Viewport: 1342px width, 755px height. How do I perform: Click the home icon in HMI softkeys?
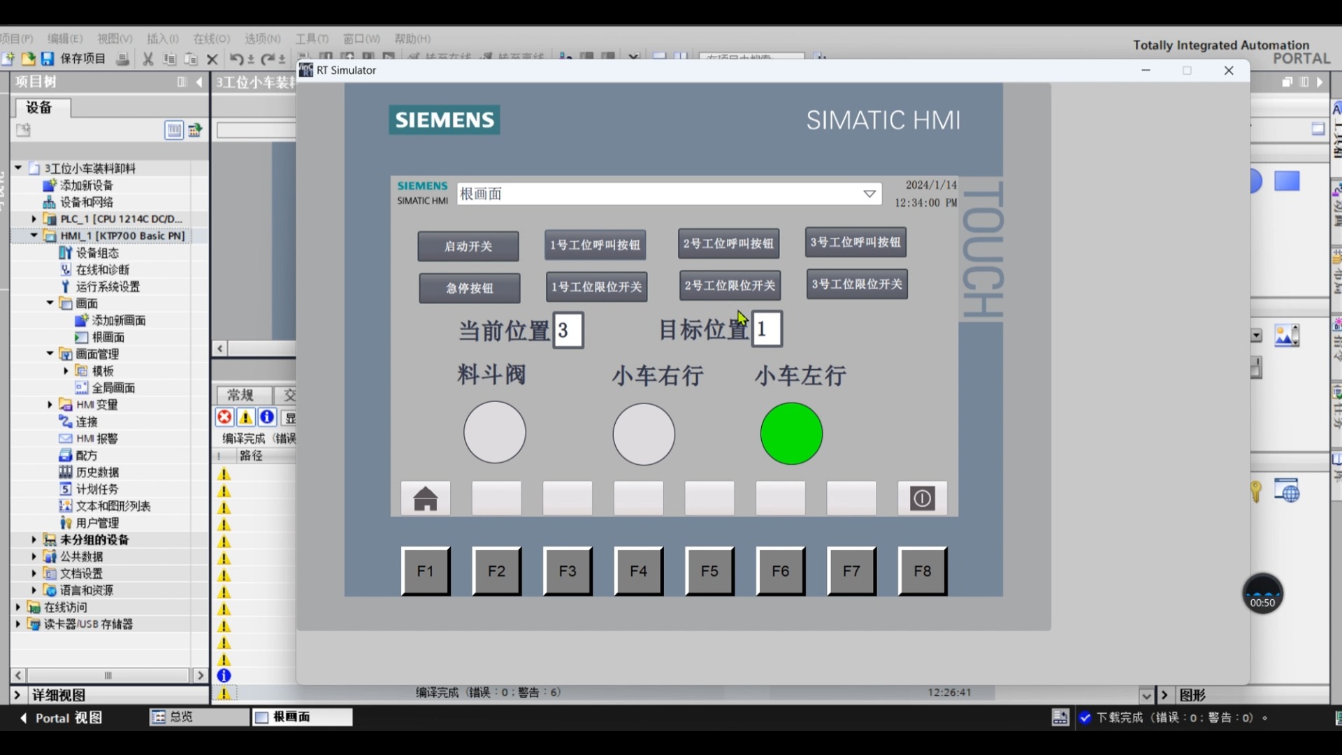coord(425,498)
